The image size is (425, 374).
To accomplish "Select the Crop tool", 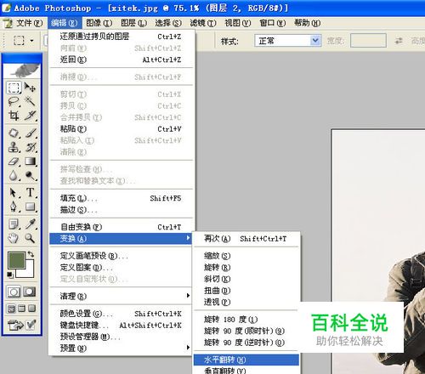I will (x=14, y=116).
